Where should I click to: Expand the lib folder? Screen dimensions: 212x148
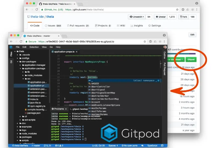(23, 72)
